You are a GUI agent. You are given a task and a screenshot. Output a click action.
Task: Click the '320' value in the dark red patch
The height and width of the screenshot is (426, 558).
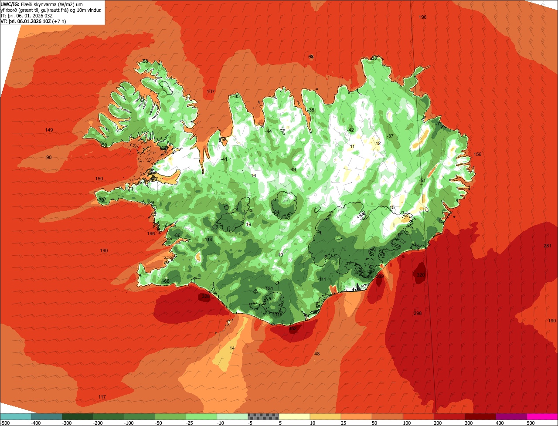(420, 275)
